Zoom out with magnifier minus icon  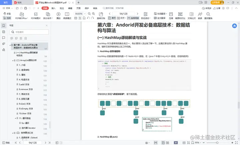[x=89, y=14]
